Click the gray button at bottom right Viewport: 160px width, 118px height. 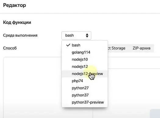(155, 113)
